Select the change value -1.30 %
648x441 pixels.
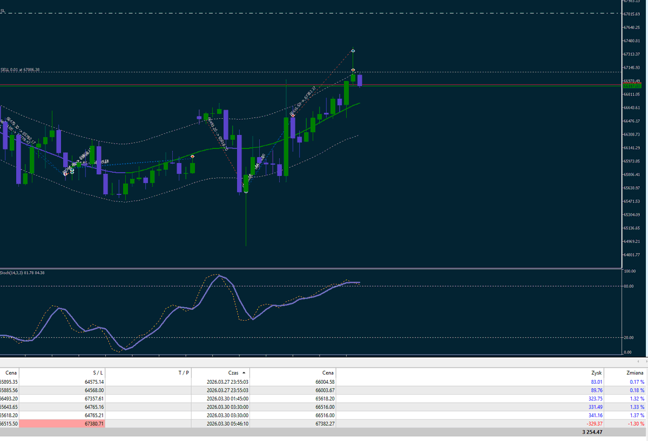636,424
